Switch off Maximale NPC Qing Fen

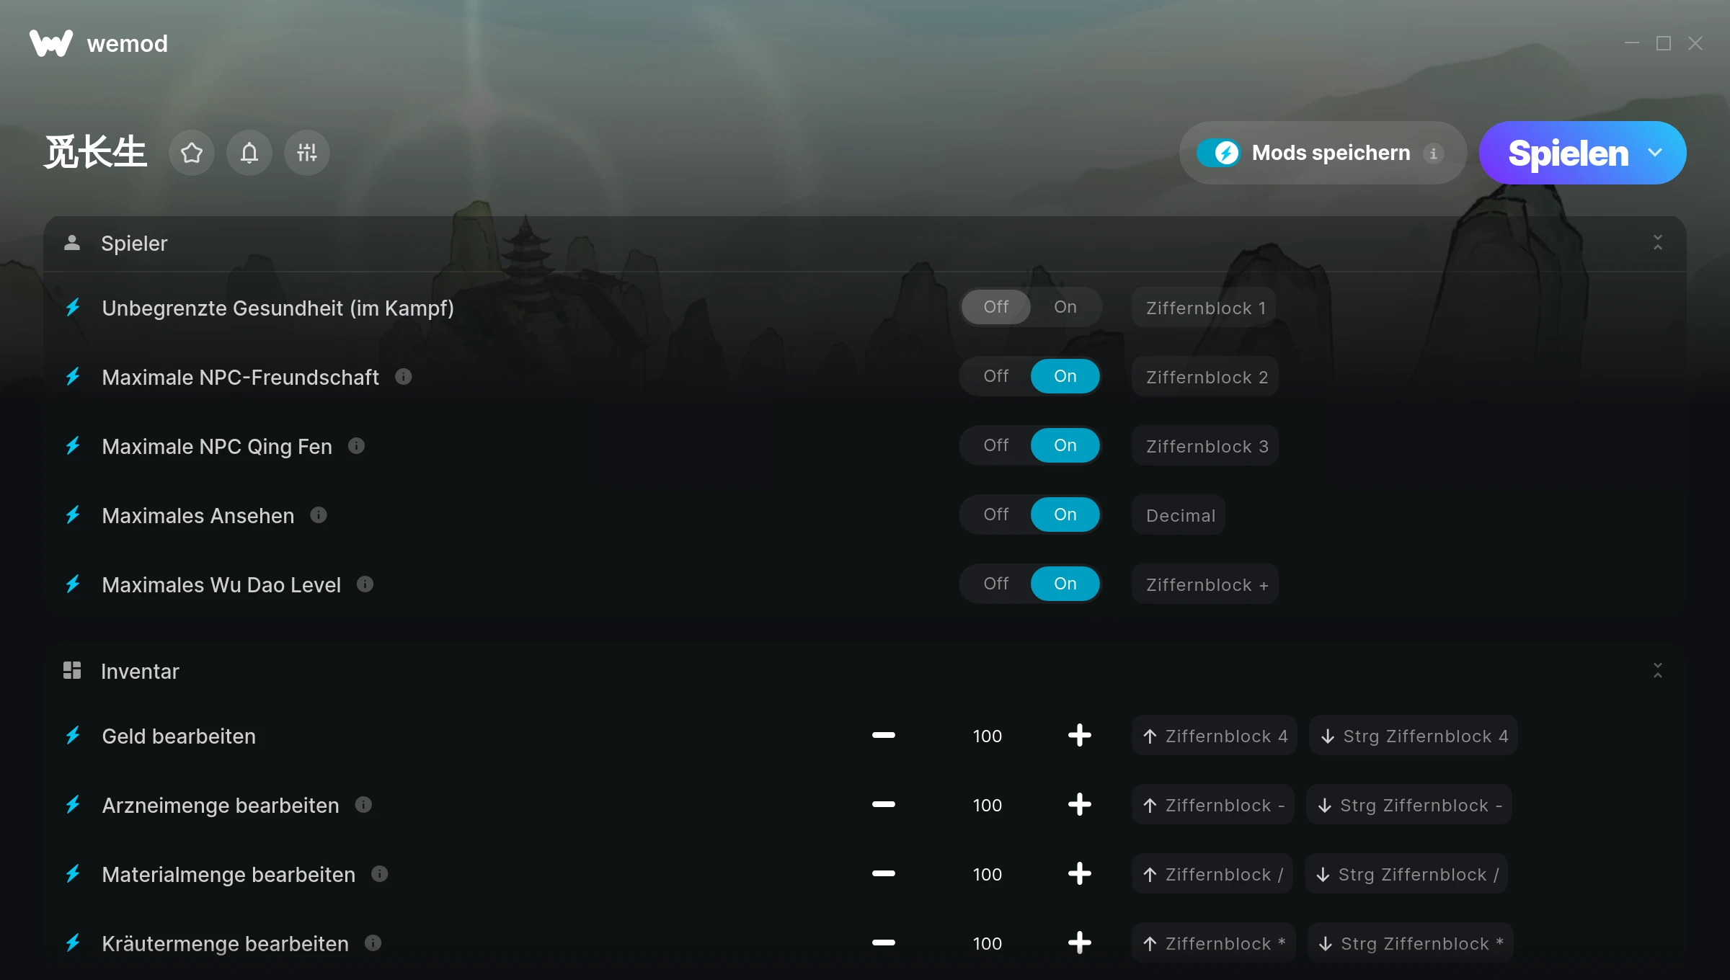coord(996,445)
